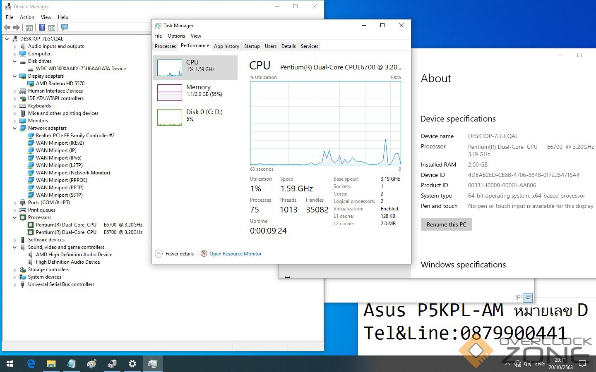Select WAN Miniport (Network Monitor) entry
Screen dimensions: 596x372
(x=73, y=173)
